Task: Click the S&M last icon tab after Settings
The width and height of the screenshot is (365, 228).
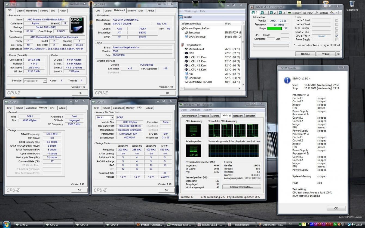Action: point(332,13)
